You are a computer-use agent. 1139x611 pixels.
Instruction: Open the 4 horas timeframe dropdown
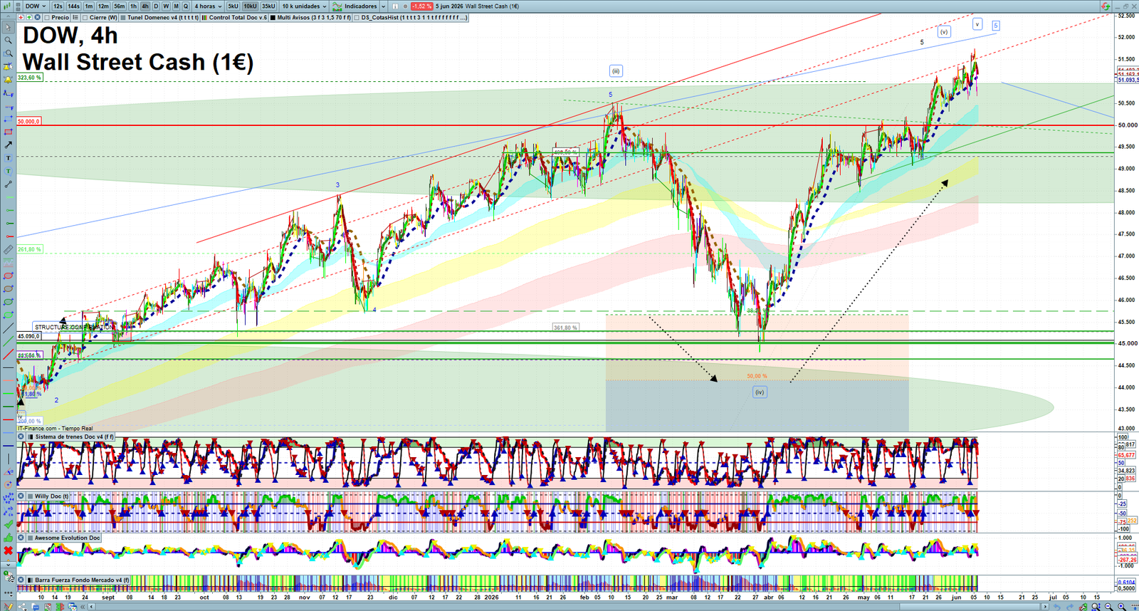pyautogui.click(x=208, y=6)
